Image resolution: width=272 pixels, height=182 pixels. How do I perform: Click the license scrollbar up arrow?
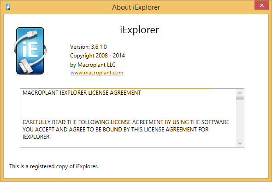click(x=240, y=93)
